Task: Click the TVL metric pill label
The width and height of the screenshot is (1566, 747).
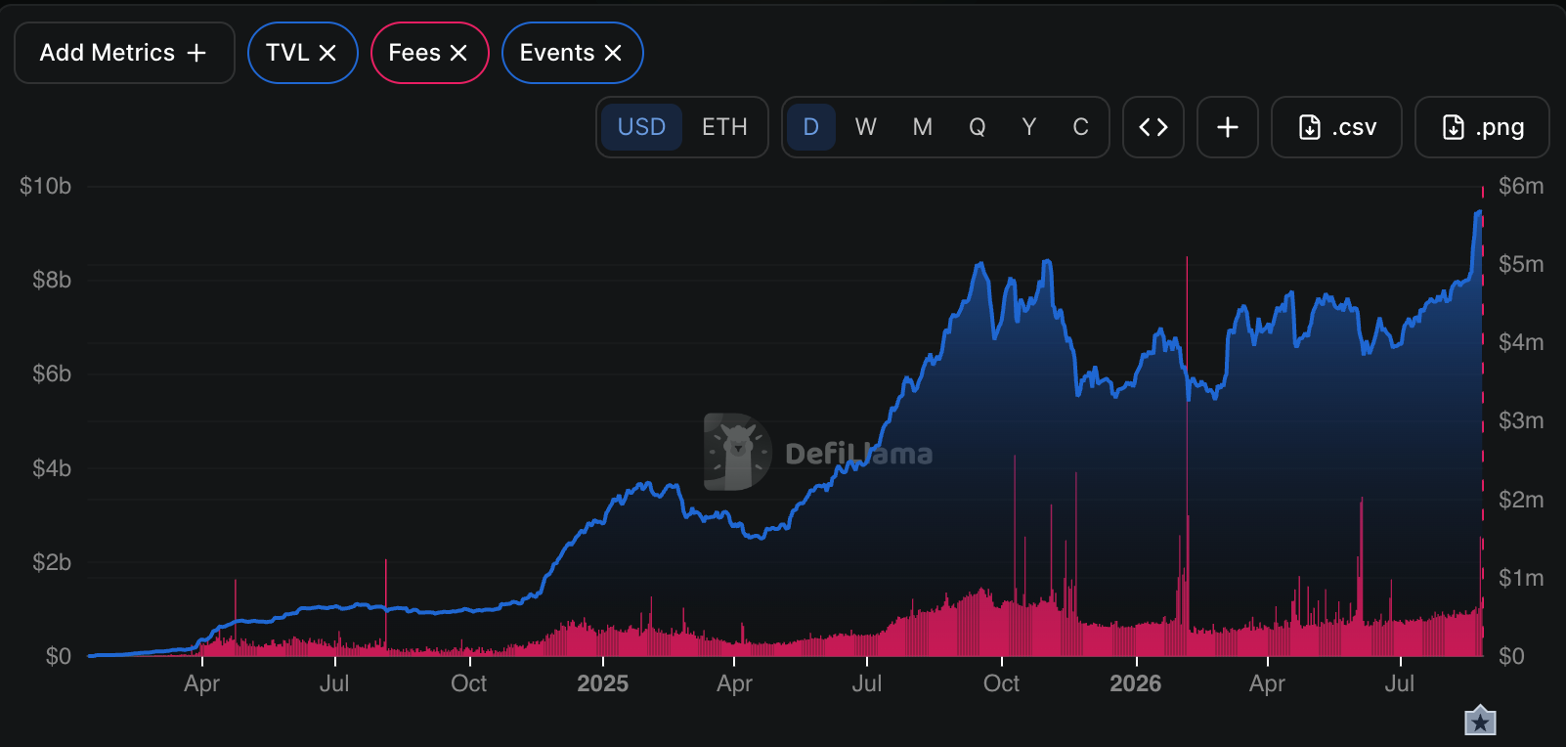Action: tap(287, 53)
